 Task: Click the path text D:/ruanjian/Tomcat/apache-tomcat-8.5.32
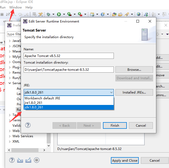89,149
